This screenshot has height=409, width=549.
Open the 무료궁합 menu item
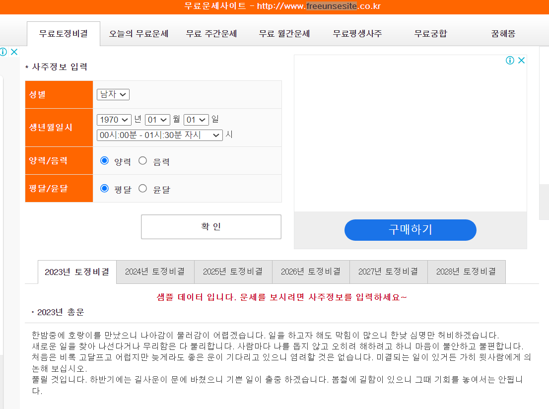click(430, 34)
